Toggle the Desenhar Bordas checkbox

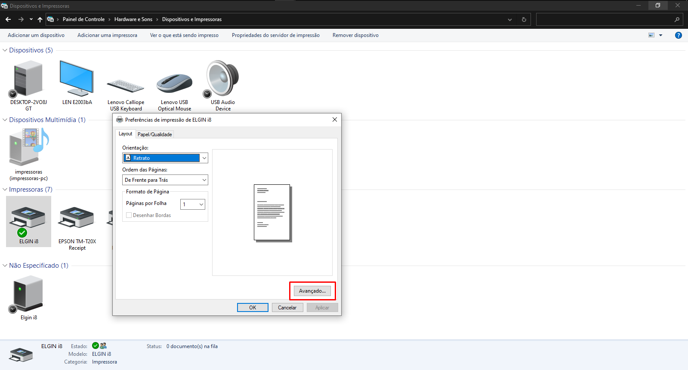coord(129,215)
